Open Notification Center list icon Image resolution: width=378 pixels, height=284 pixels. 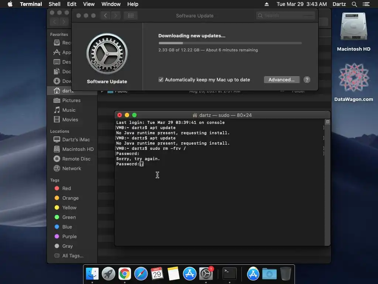click(366, 4)
